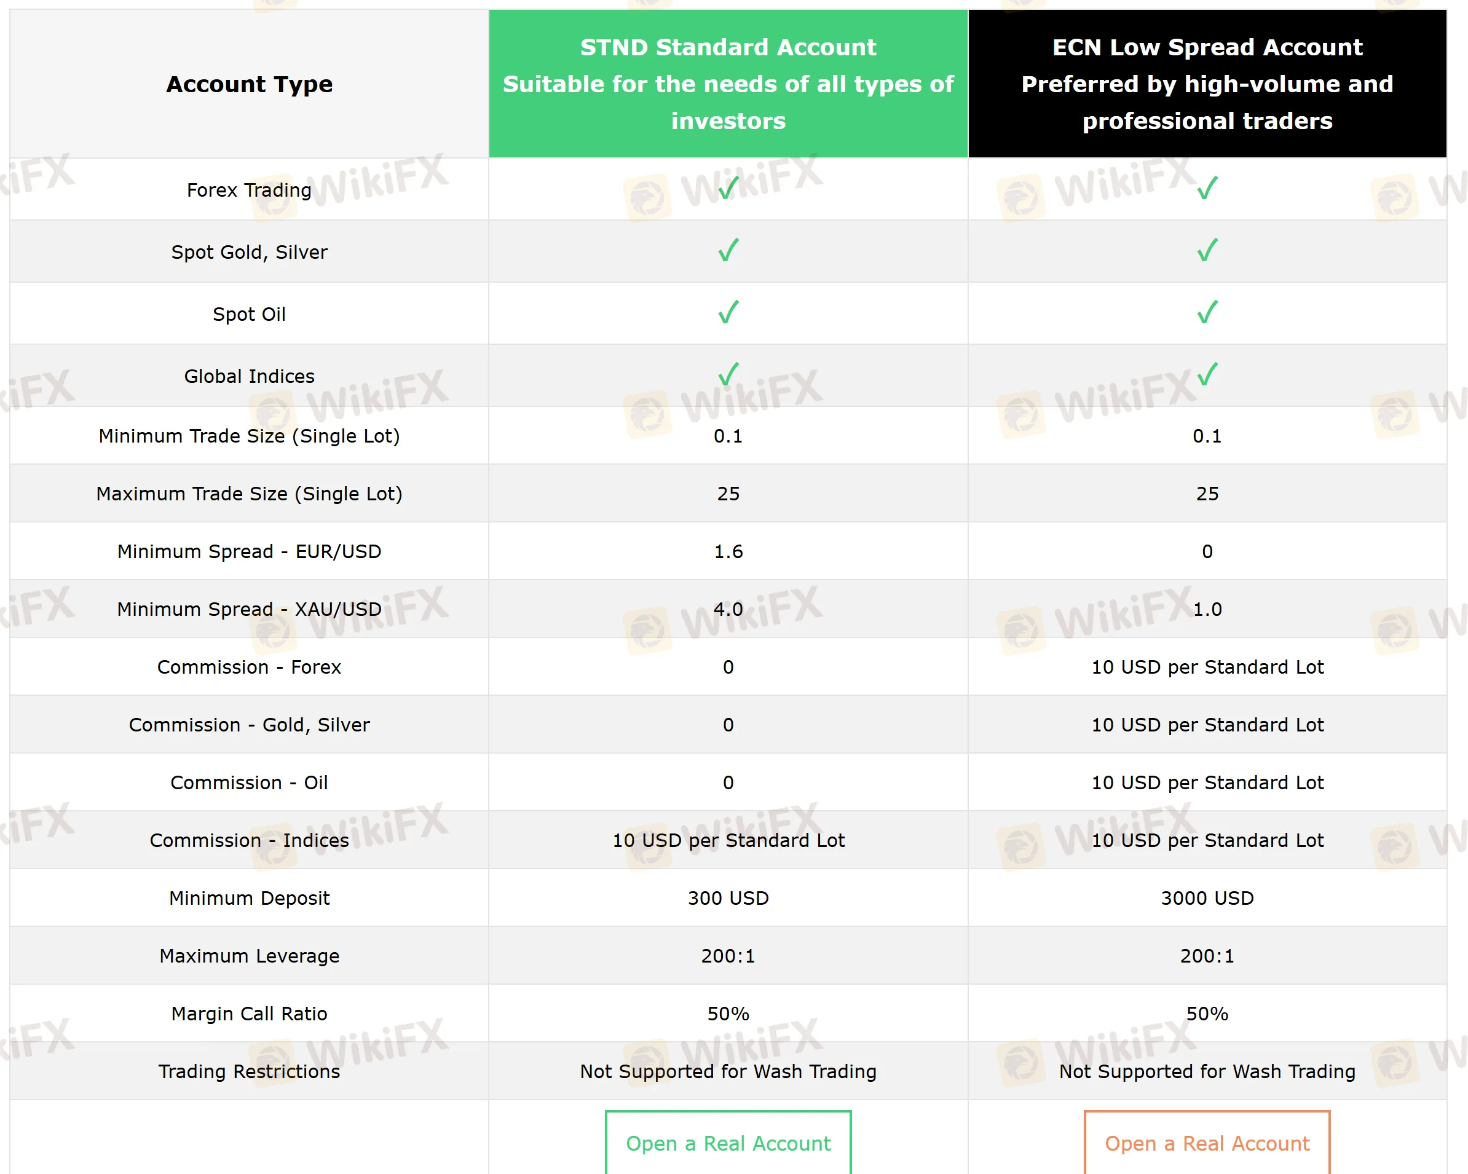This screenshot has height=1174, width=1468.
Task: Click the green Open a Real Account button
Action: coord(727,1143)
